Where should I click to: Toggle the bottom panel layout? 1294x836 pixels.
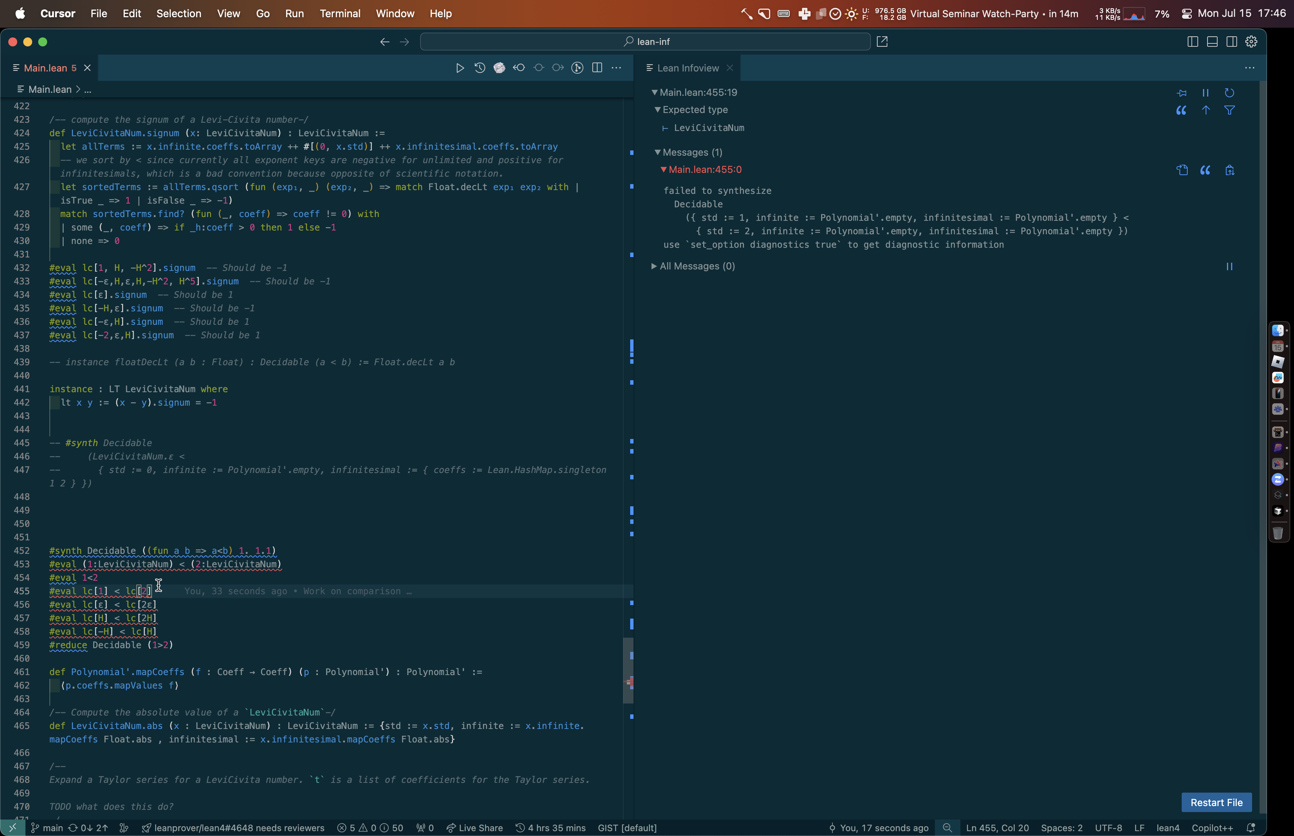[1212, 42]
